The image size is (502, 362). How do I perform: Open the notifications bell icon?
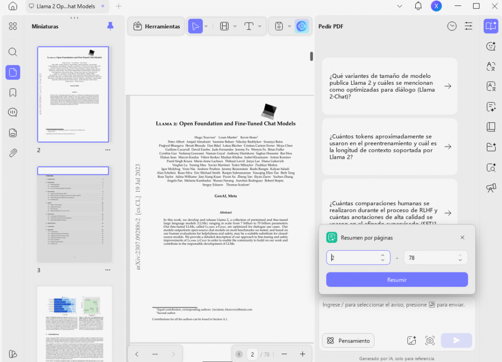click(x=418, y=6)
